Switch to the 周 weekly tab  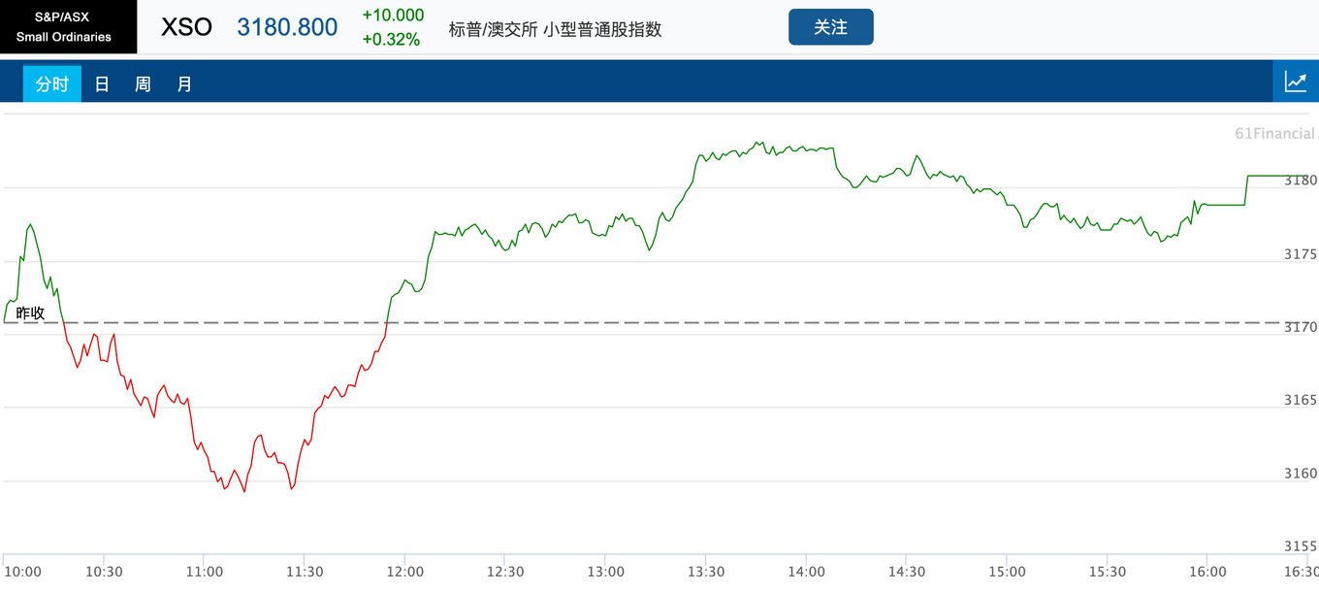pos(143,84)
